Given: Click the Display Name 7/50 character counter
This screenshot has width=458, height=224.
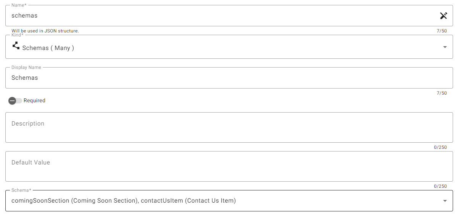Looking at the screenshot, I should tap(442, 93).
